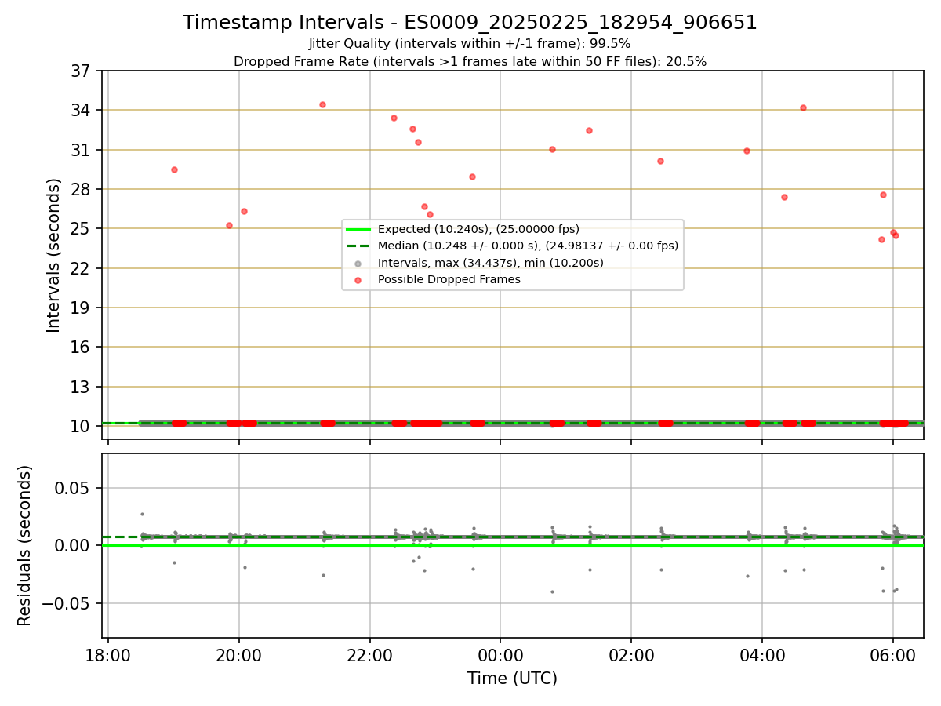Click the green solid line sample in legend
The image size is (941, 706).
coord(358,230)
